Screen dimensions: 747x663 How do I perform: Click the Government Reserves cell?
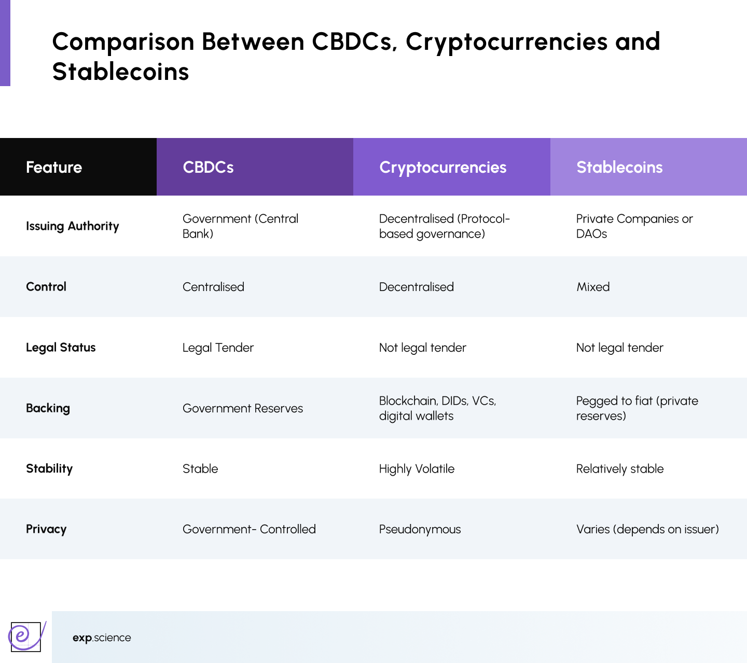point(243,408)
